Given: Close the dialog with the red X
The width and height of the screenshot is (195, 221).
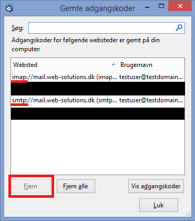Looking at the screenshot, I should click(x=180, y=6).
